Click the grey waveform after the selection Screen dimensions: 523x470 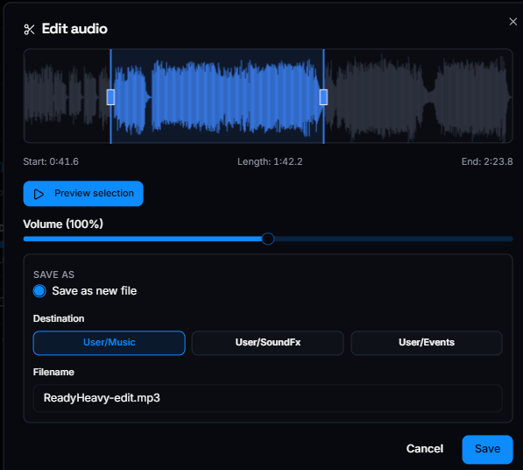point(418,96)
